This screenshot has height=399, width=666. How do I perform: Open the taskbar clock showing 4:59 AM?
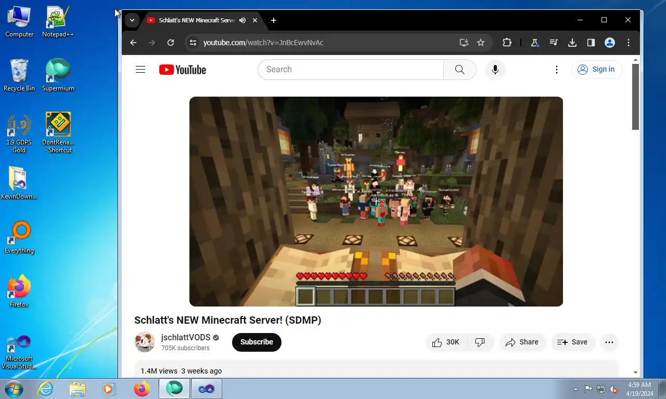pos(639,389)
